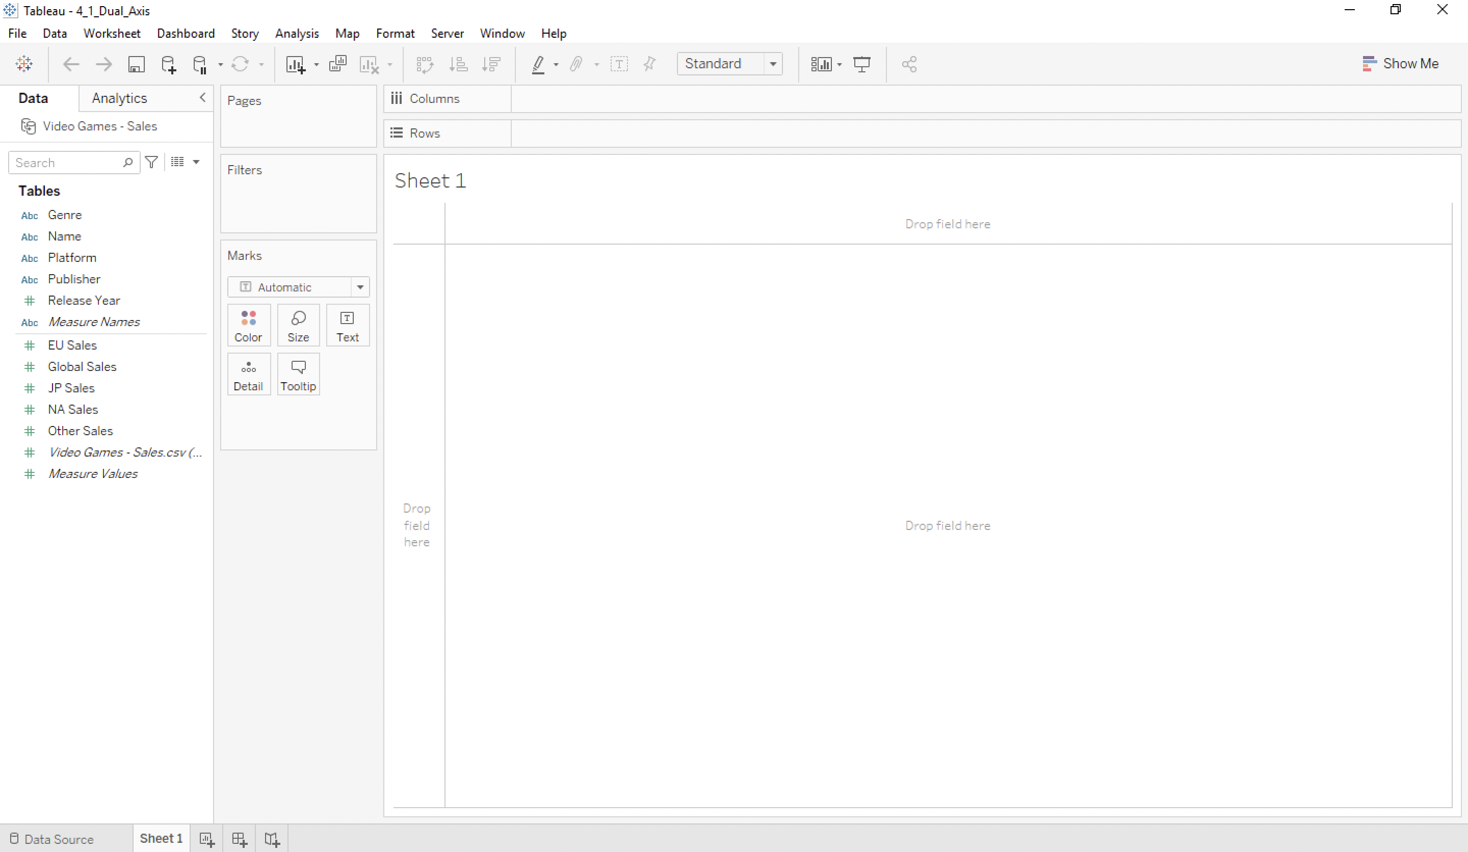This screenshot has height=852, width=1468.
Task: Open Show Me panel
Action: (x=1400, y=64)
